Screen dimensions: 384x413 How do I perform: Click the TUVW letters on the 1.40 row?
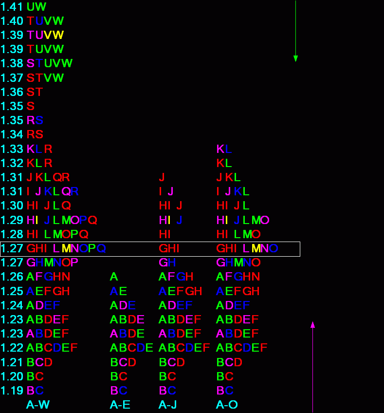[x=45, y=21]
